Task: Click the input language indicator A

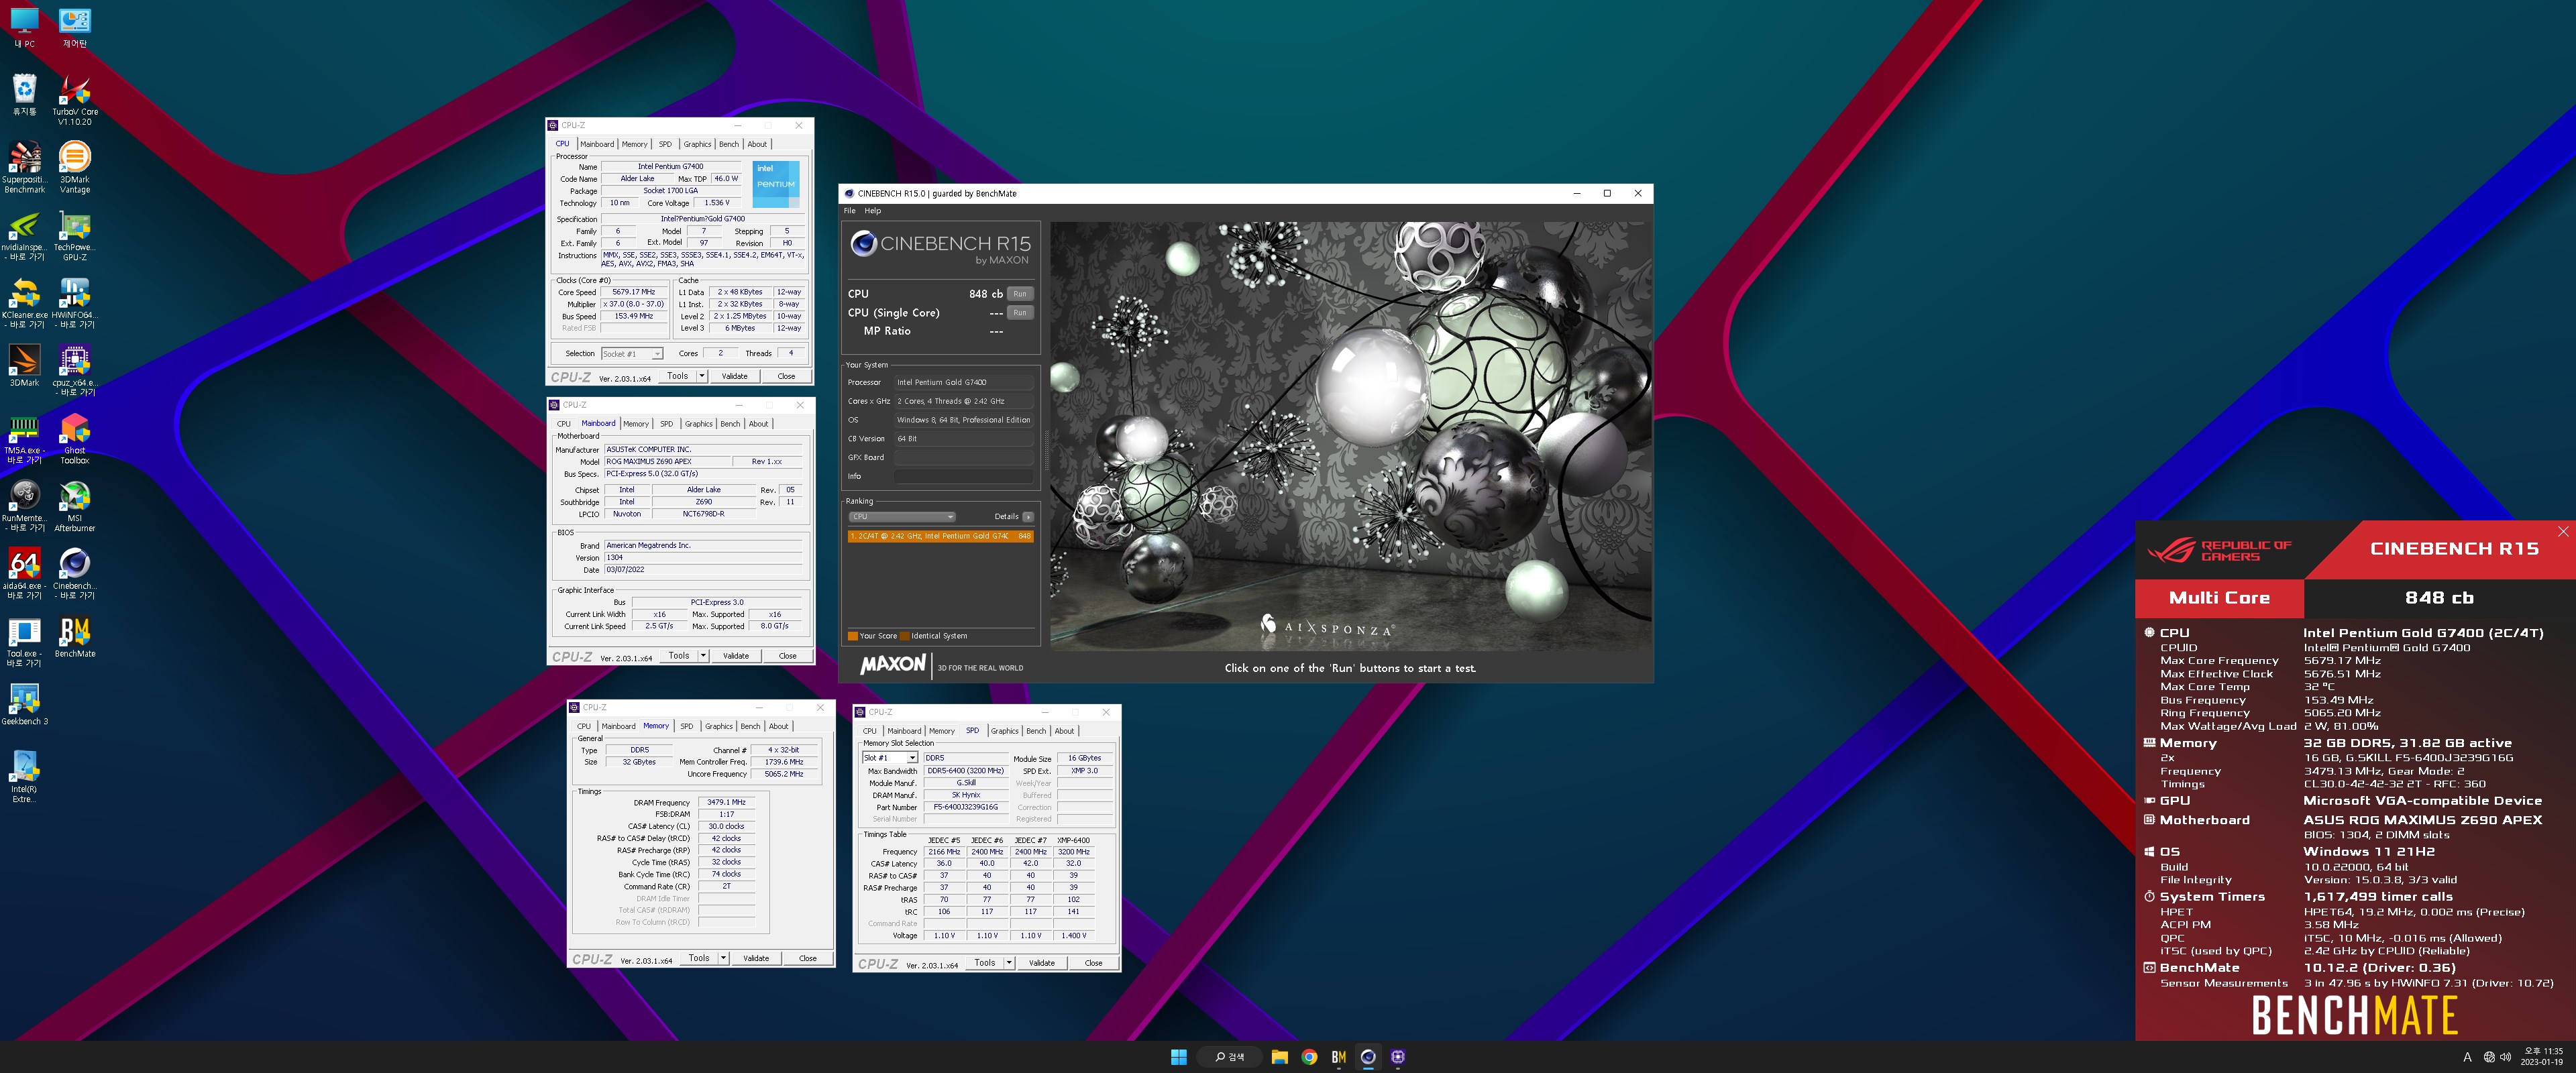Action: point(2467,1057)
